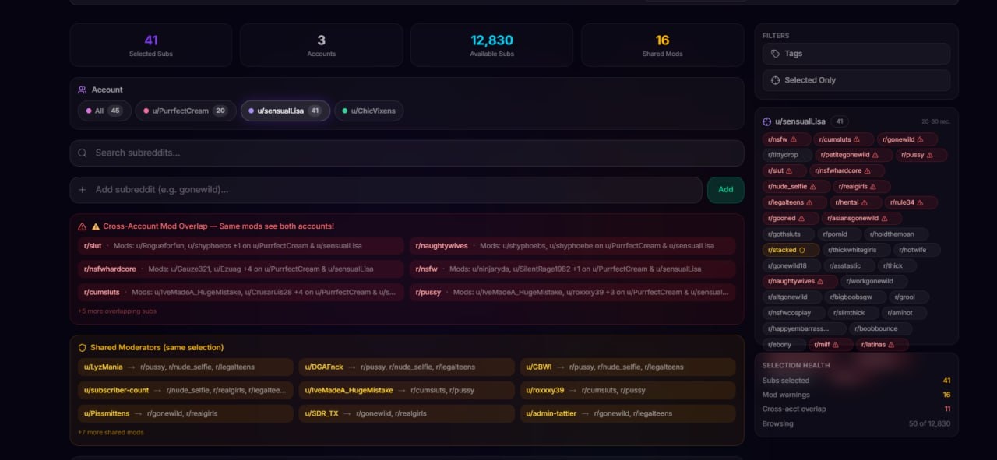Viewport: 997px width, 460px height.
Task: Click the accounts icon beside the Account label
Action: pos(83,89)
